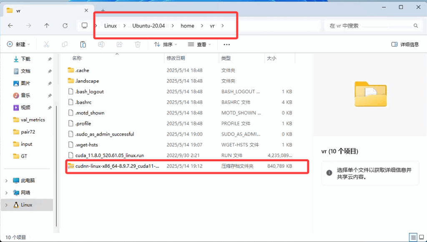Click the Cut scissors icon in toolbar
Image resolution: width=427 pixels, height=242 pixels.
[x=46, y=45]
